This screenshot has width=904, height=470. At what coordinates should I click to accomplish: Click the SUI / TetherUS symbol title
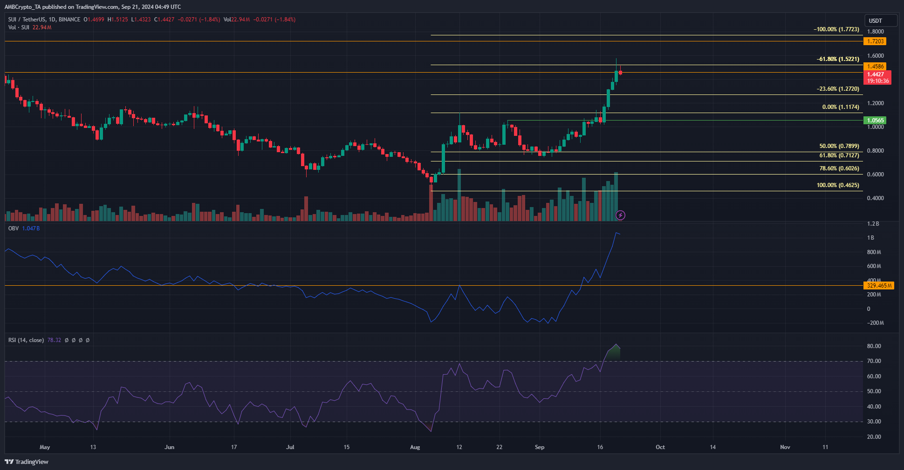tap(44, 20)
